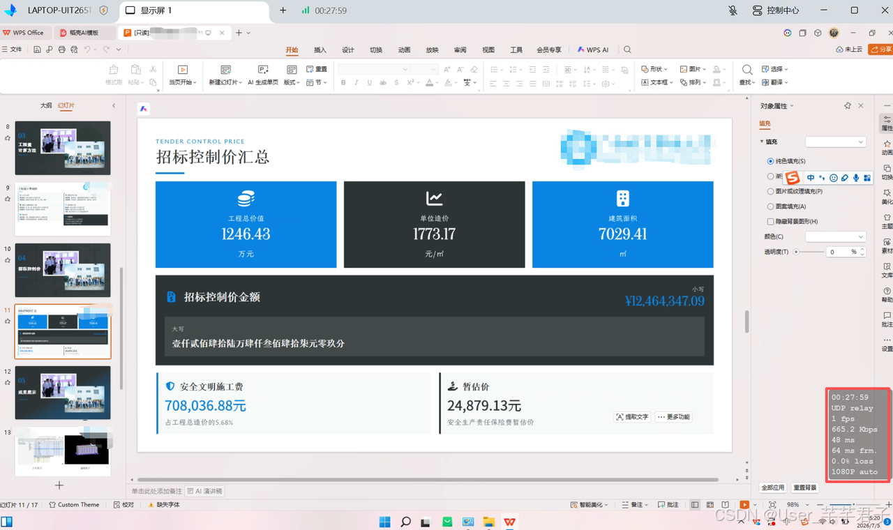Select 图案填充(A) radio option

[x=771, y=206]
